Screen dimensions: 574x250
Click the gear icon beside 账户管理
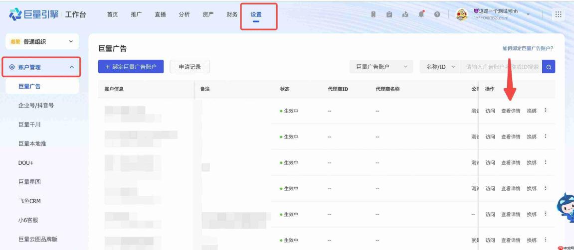[11, 67]
